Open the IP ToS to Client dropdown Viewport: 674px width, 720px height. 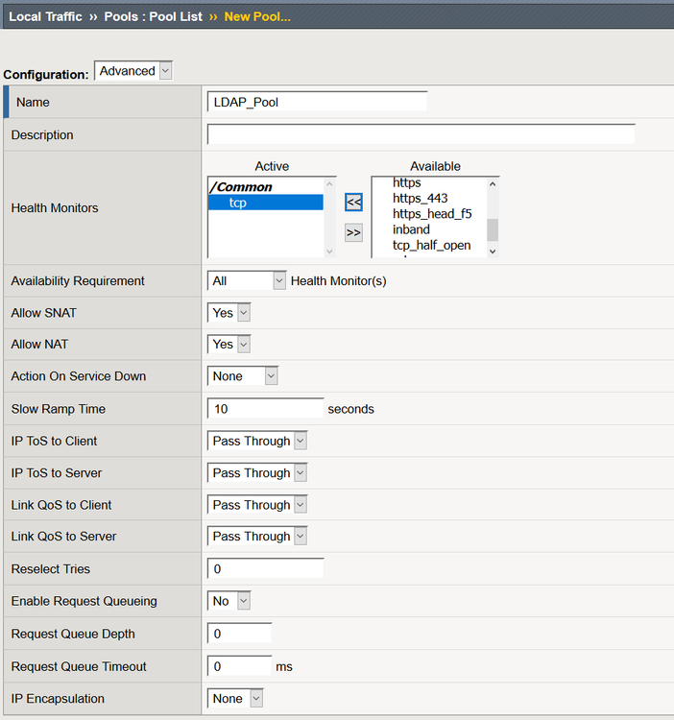[x=257, y=442]
